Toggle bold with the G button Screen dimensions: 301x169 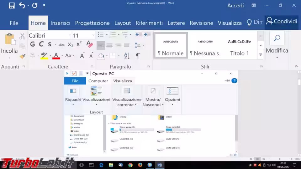click(32, 44)
